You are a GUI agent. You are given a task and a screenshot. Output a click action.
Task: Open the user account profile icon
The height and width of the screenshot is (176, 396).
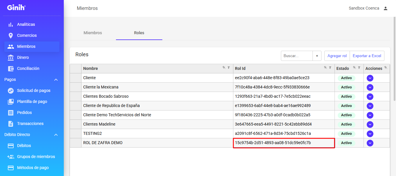tap(386, 8)
